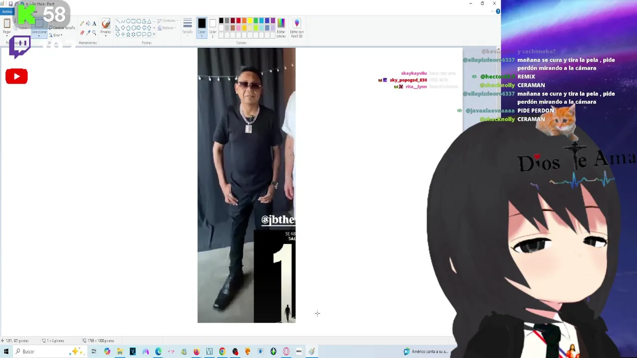
Task: Pick the straight line shape
Action: pos(118,21)
